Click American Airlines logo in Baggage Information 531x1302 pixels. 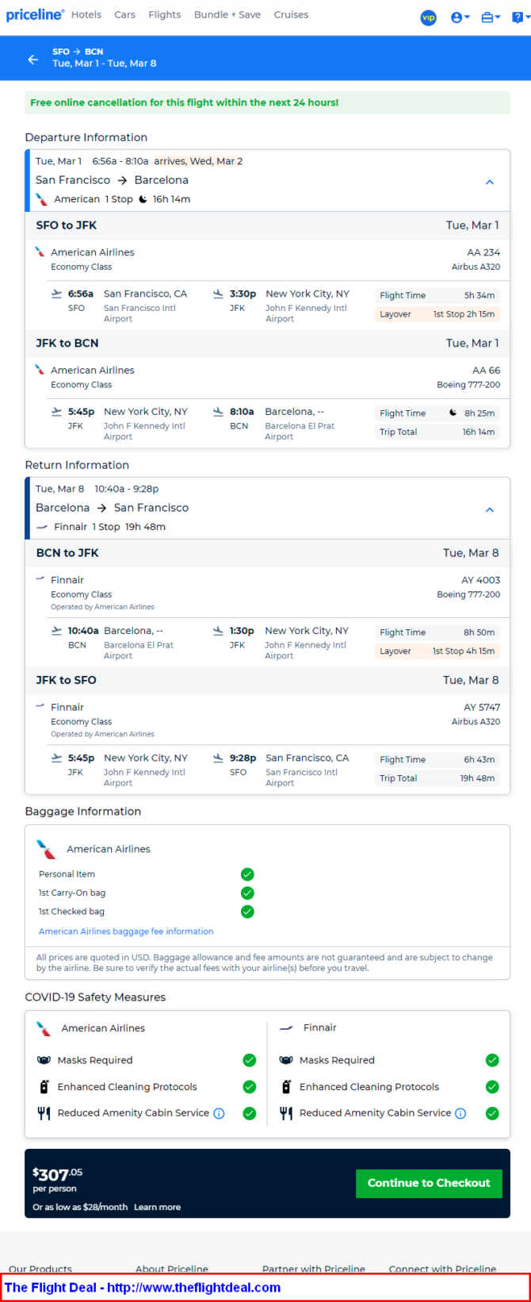pos(47,849)
